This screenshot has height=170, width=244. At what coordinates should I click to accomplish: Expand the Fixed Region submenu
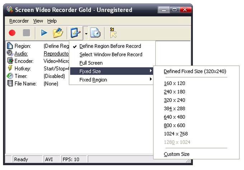click(x=112, y=80)
